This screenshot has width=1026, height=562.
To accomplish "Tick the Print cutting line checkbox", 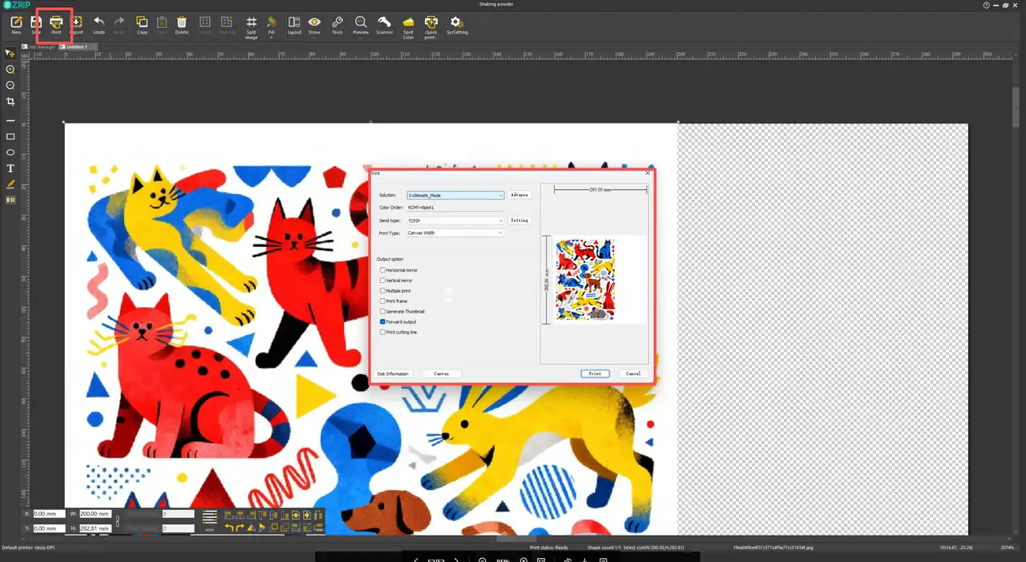I will click(382, 332).
